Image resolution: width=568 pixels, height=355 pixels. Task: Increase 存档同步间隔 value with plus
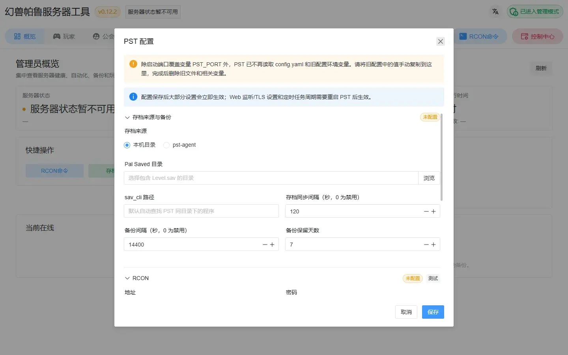click(433, 211)
